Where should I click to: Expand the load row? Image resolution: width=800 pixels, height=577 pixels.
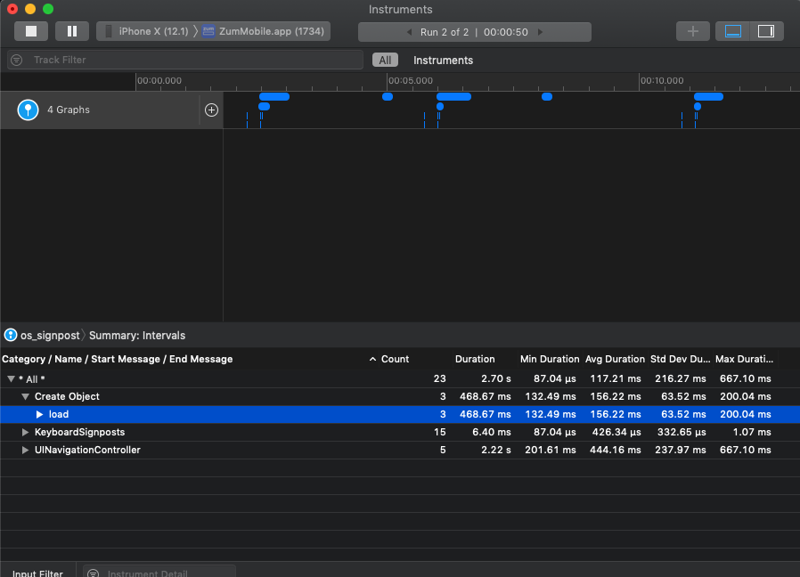point(37,414)
